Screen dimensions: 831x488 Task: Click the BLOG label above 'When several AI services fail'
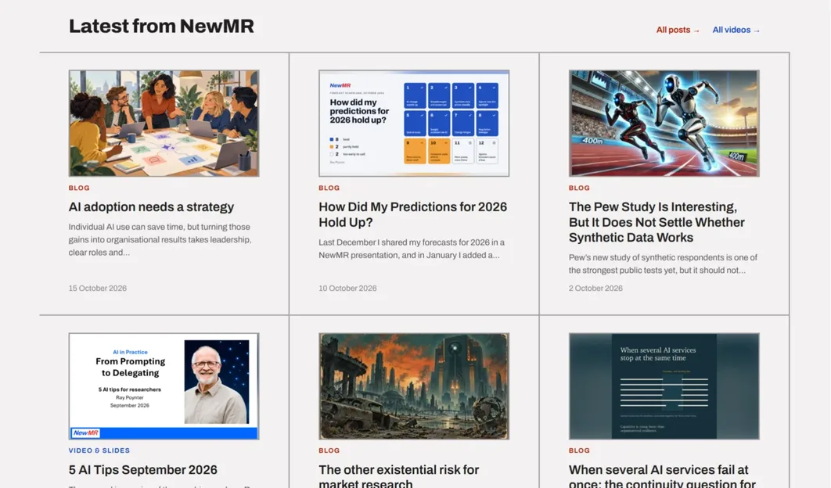pos(579,450)
